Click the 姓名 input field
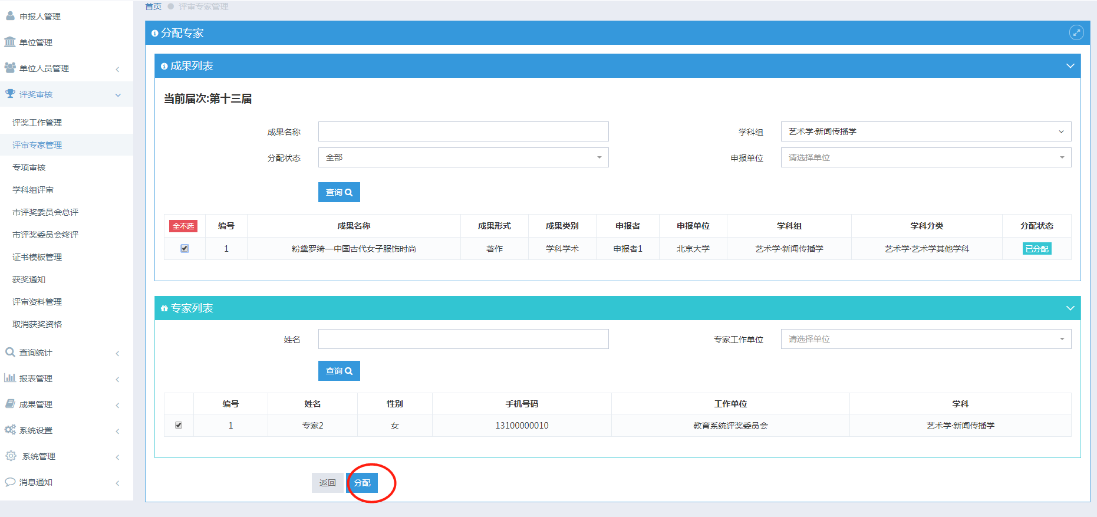The image size is (1097, 517). (x=463, y=339)
